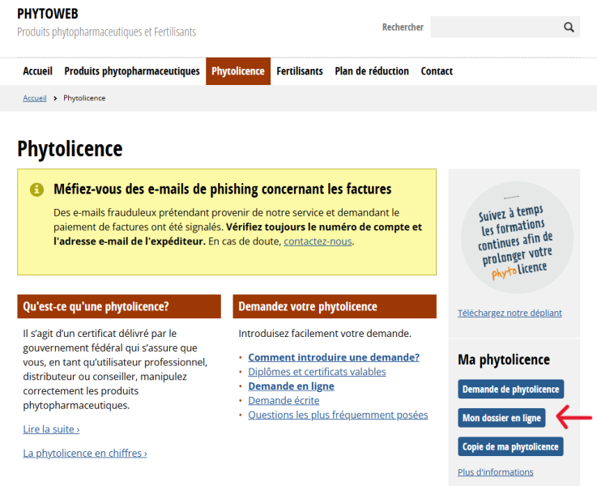Go to the Accueil menu item

38,71
